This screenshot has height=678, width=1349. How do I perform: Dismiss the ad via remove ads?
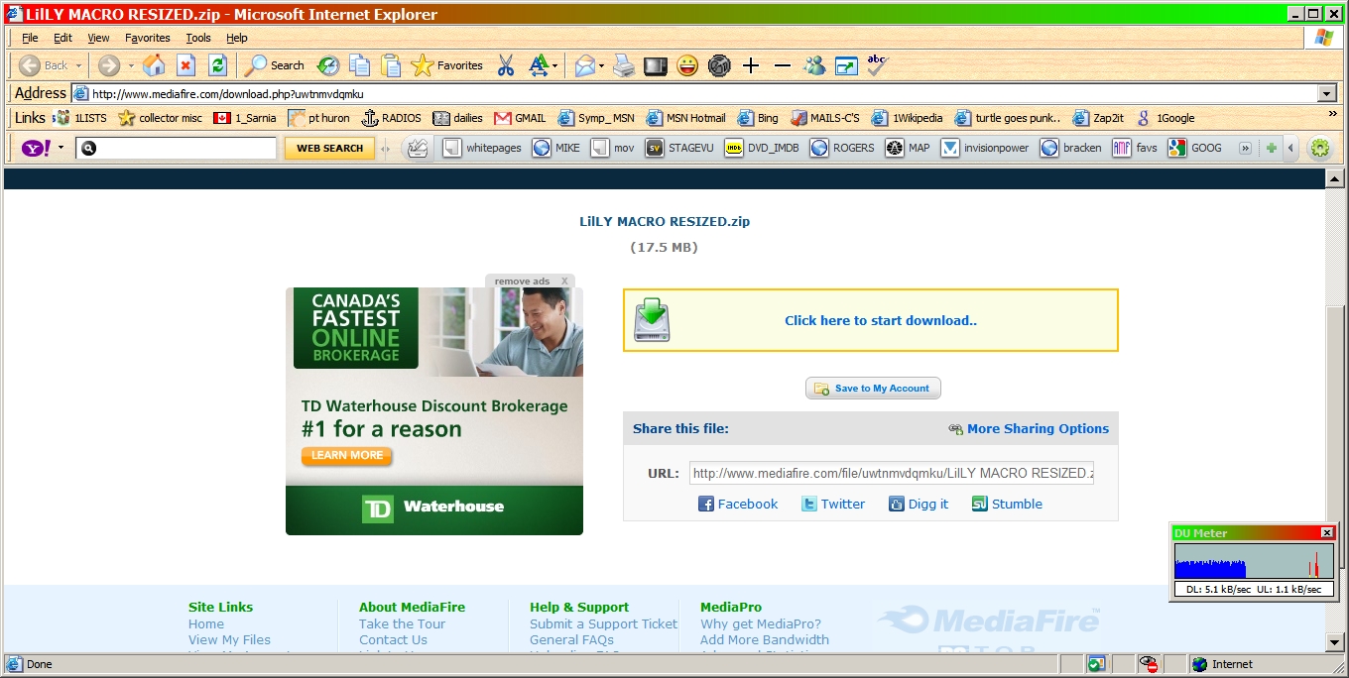(x=531, y=282)
